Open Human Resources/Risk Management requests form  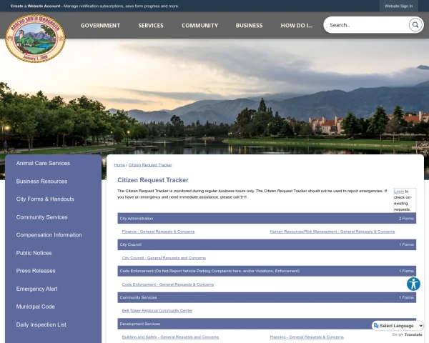coord(332,232)
